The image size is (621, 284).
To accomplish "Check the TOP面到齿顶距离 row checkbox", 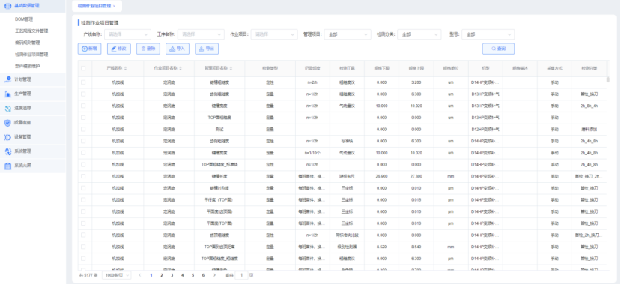I will point(83,247).
